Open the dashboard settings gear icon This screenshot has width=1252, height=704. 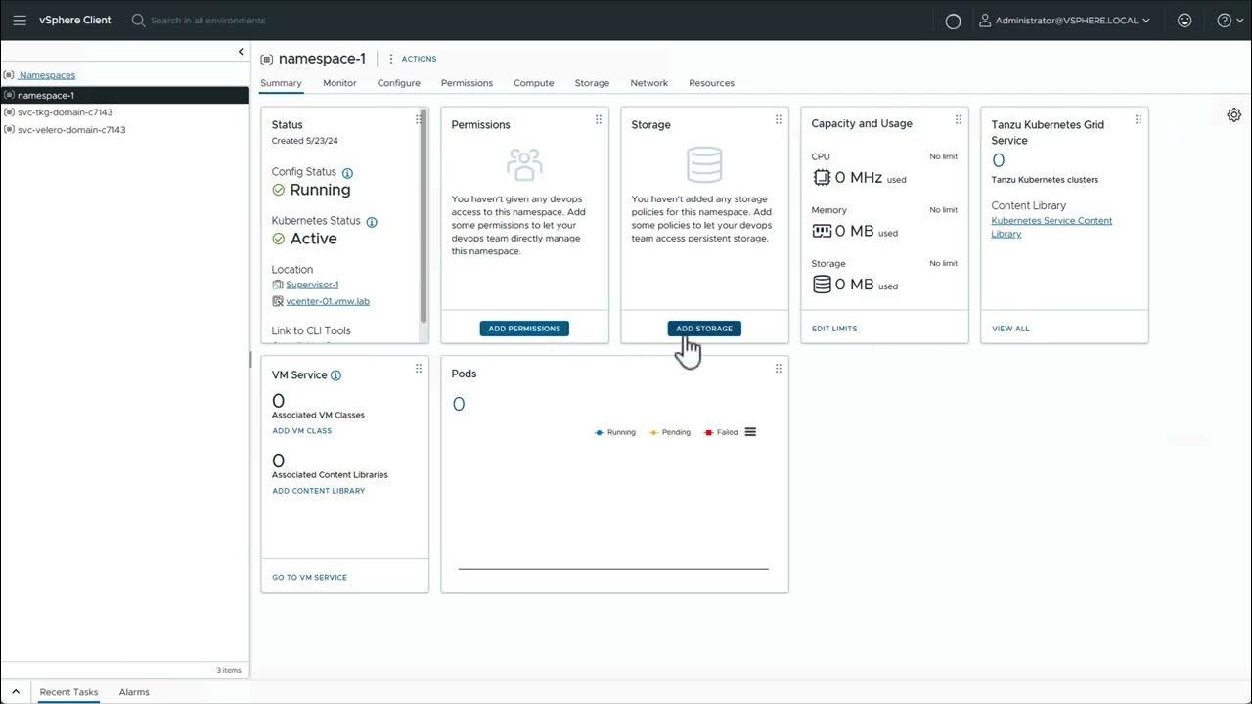point(1233,115)
